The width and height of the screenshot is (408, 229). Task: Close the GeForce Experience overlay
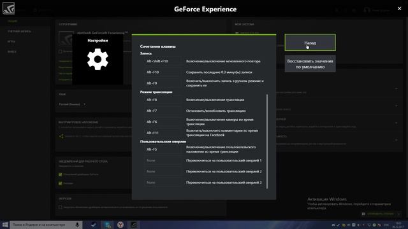pos(399,8)
